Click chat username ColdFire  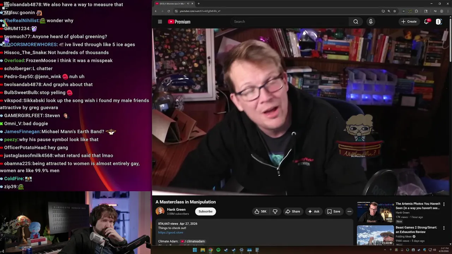coord(14,179)
